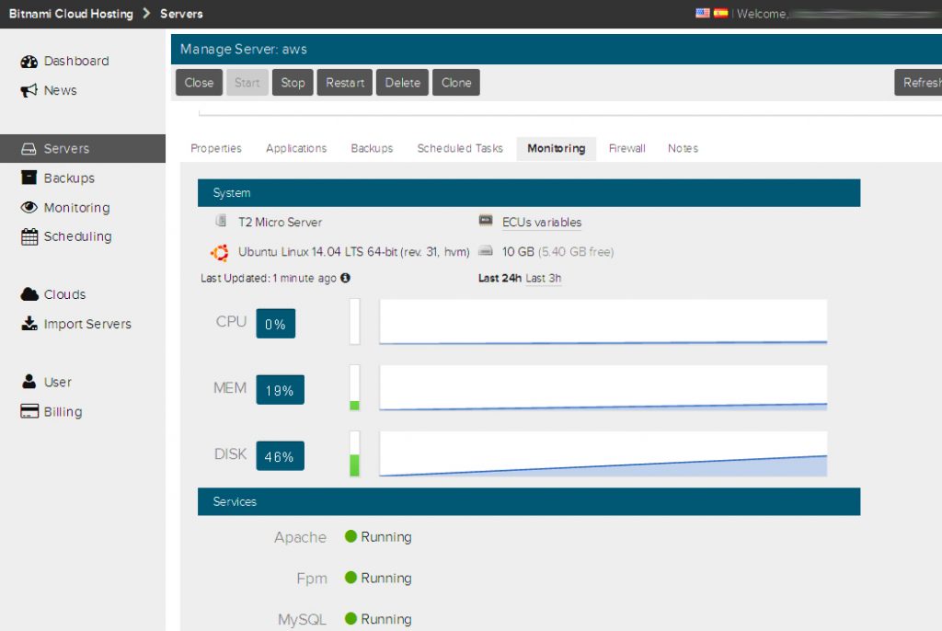Click the CPU 0% badge

tap(276, 324)
